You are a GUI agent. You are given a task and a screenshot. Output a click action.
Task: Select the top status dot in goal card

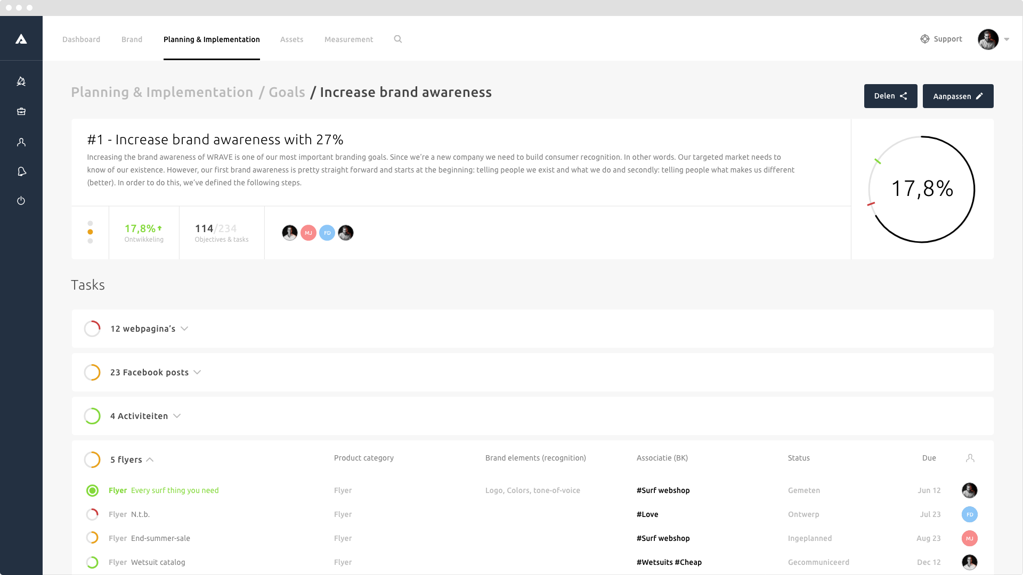[90, 224]
